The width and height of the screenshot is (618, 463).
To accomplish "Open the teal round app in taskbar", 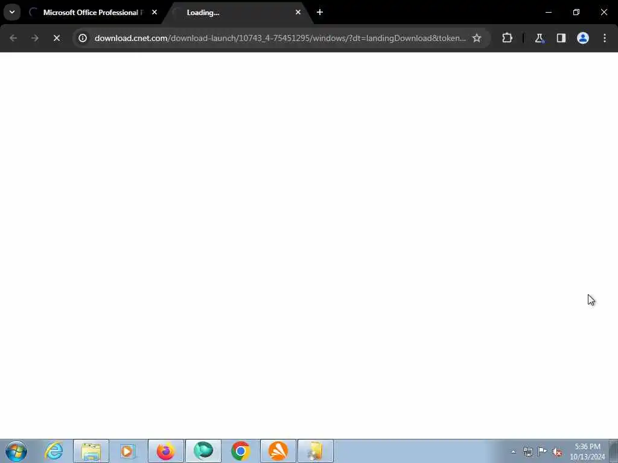I will point(203,451).
